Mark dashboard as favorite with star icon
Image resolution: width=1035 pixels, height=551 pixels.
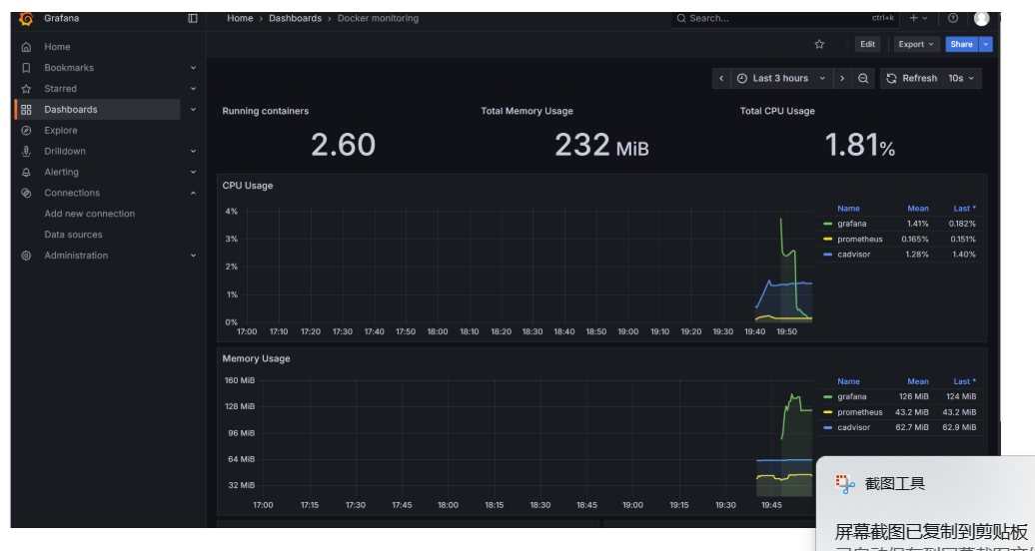[x=819, y=44]
